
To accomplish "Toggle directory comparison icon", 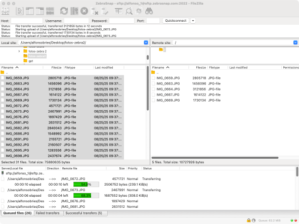I will pyautogui.click(x=129, y=11).
